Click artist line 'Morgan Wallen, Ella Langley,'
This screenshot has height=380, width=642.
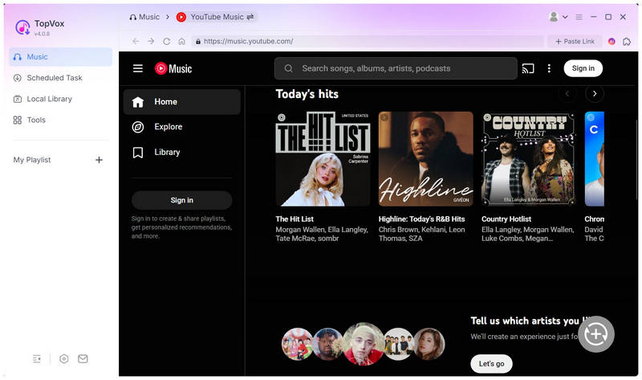tap(322, 230)
